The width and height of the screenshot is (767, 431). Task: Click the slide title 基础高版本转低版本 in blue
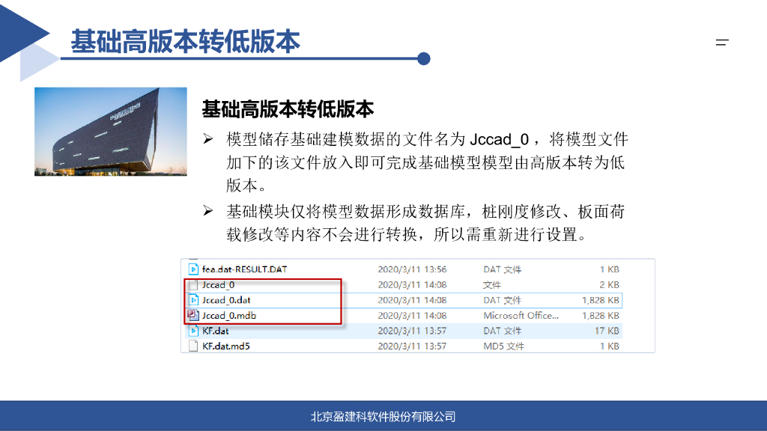186,41
